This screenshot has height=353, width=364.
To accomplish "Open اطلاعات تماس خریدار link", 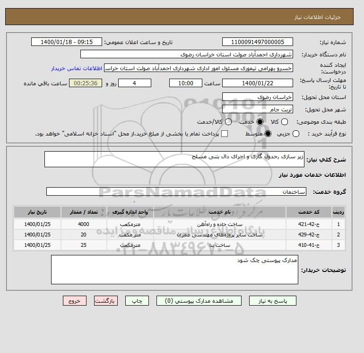I will (77, 68).
